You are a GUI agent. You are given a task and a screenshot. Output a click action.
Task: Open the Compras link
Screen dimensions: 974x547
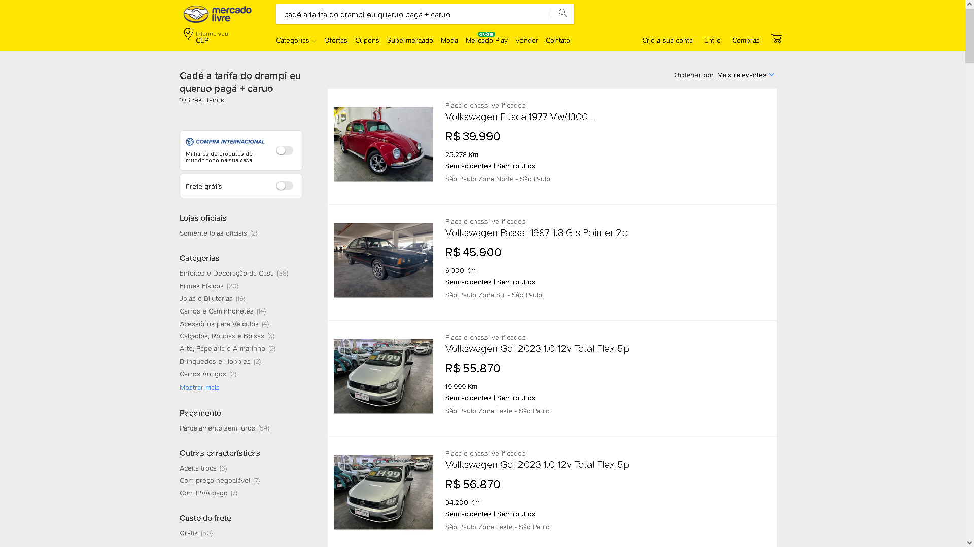coord(745,40)
